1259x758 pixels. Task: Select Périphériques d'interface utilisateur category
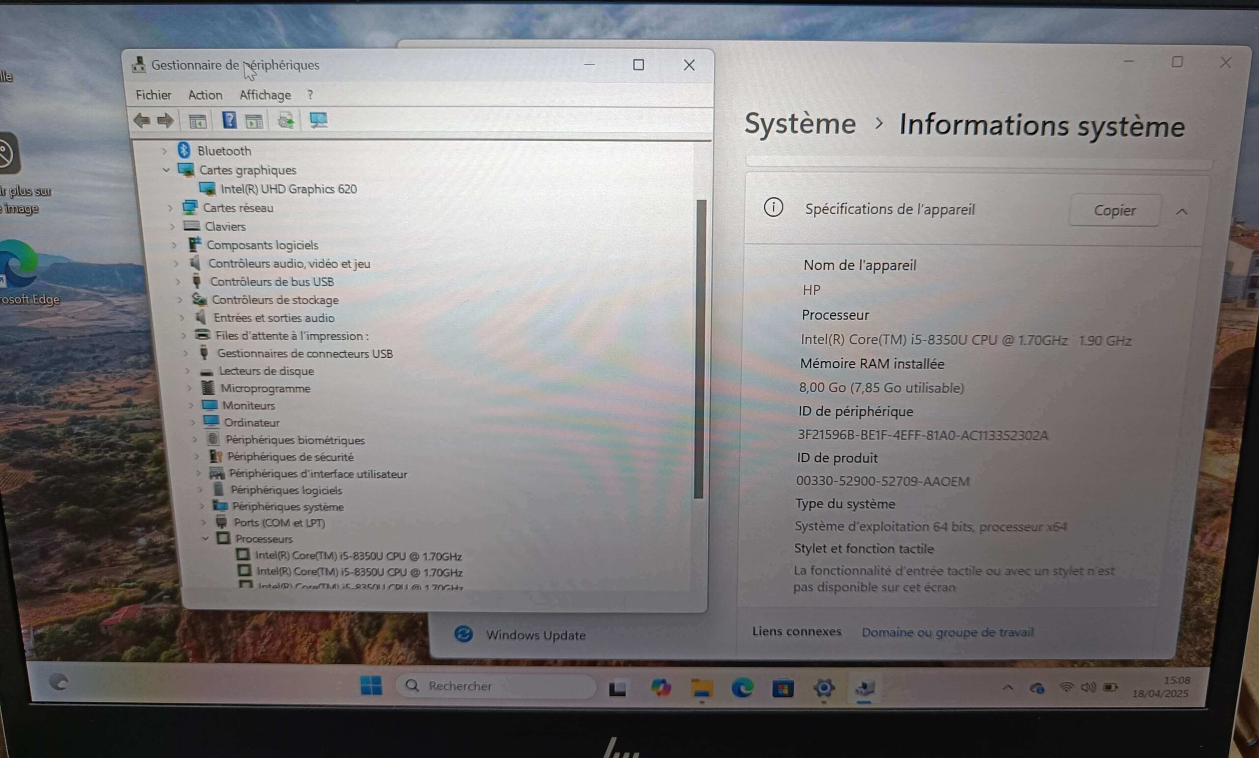click(x=318, y=473)
